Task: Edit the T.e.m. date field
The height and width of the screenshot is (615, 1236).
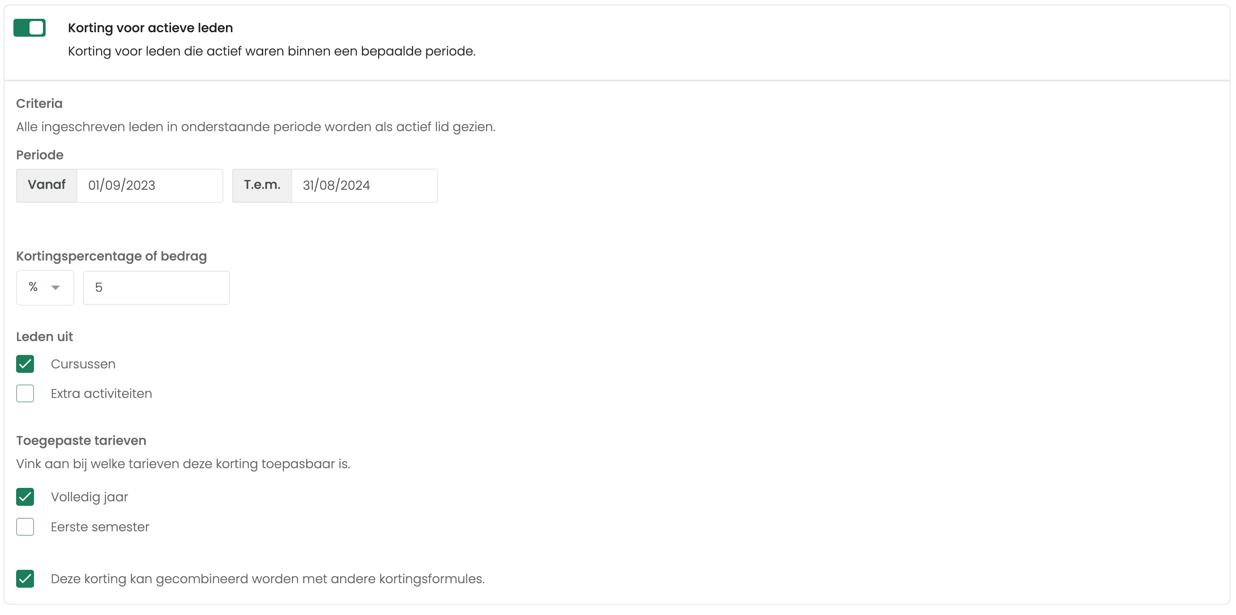Action: (x=365, y=185)
